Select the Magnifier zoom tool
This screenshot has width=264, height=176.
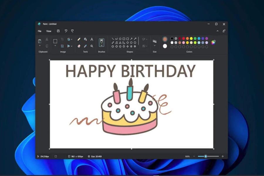pyautogui.click(x=92, y=46)
